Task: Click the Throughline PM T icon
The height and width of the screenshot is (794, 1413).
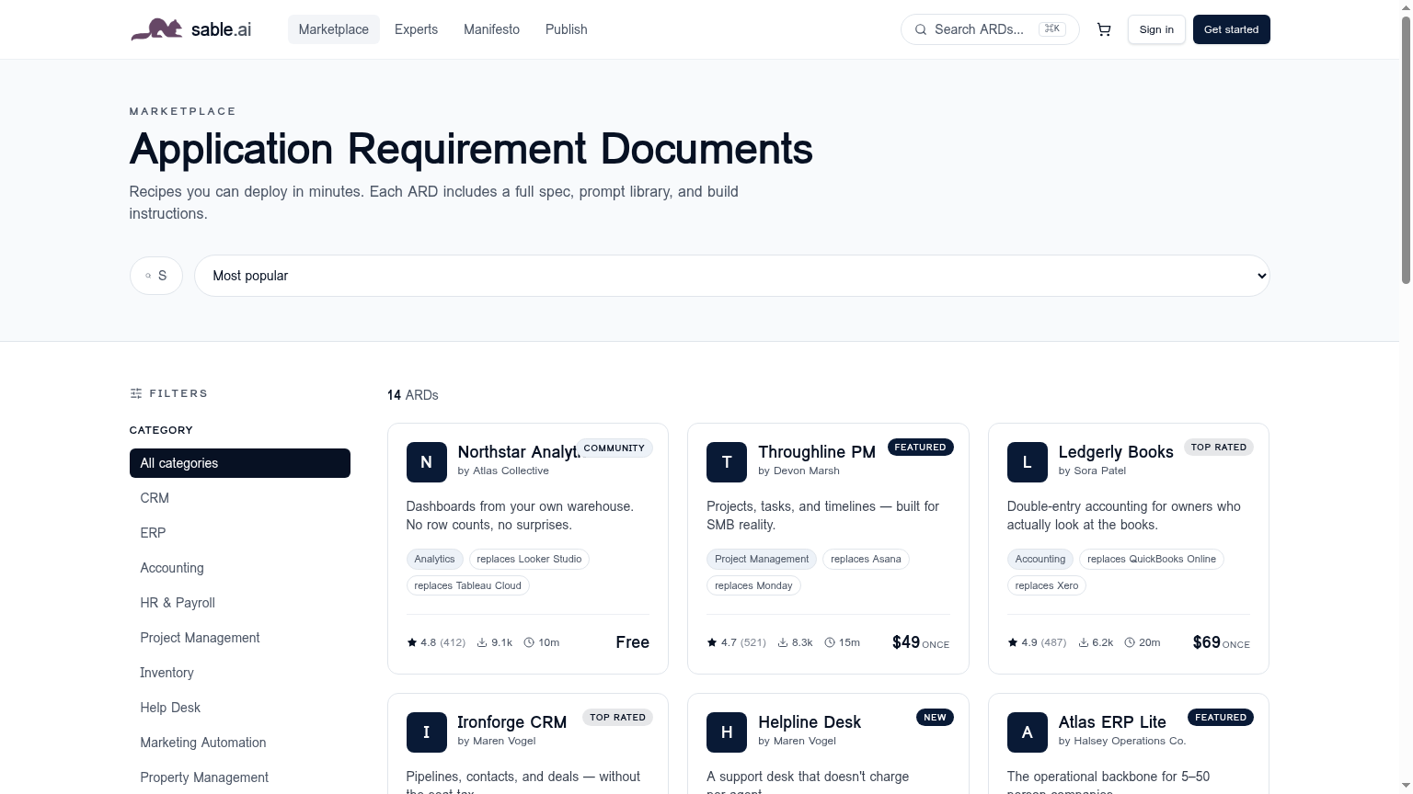Action: tap(727, 462)
